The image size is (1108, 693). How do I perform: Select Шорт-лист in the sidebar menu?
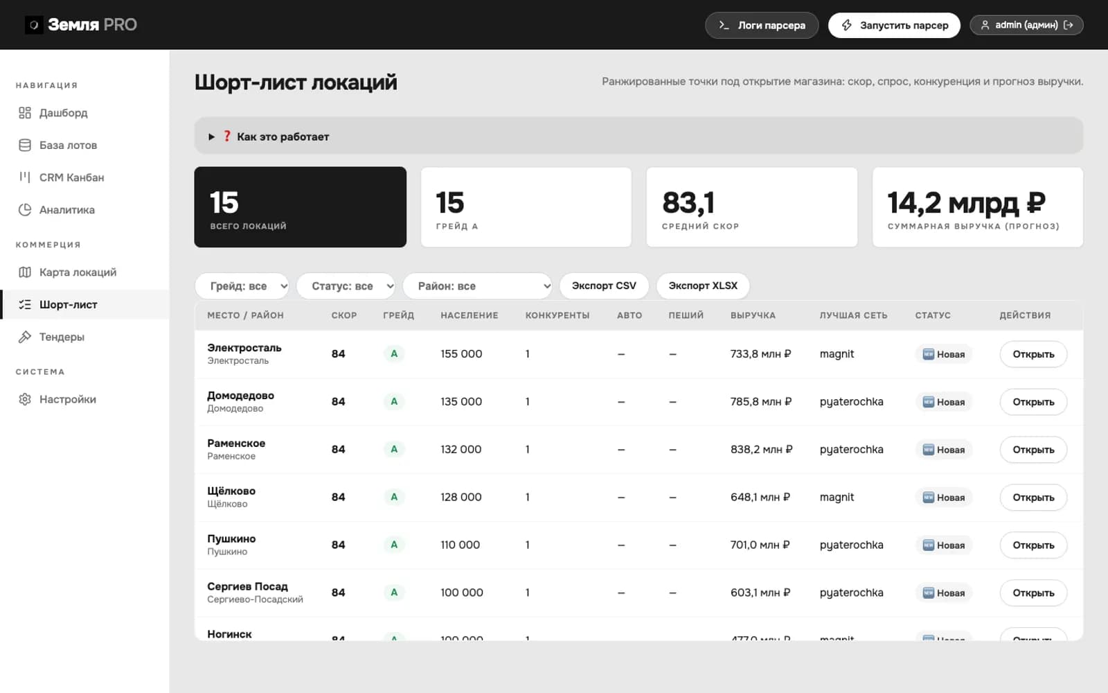click(x=84, y=304)
